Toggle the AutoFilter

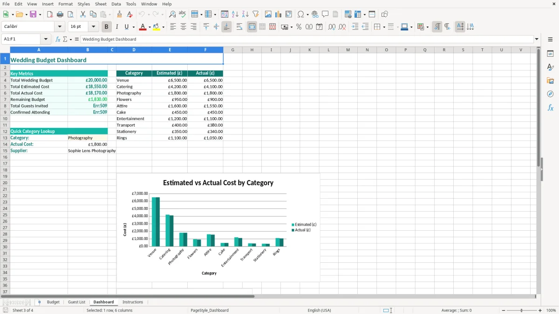(255, 14)
